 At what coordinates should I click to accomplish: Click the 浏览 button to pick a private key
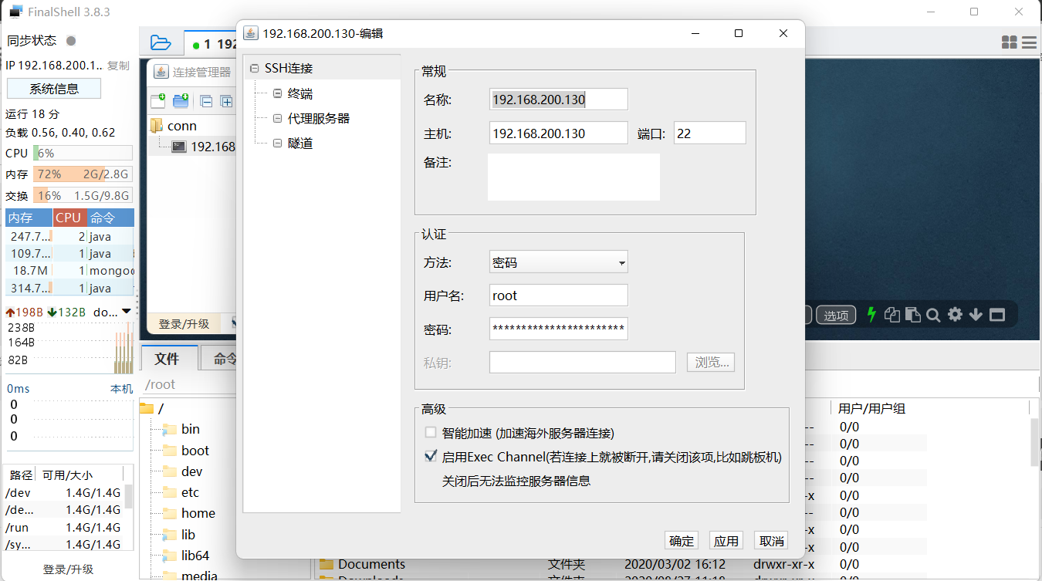709,362
